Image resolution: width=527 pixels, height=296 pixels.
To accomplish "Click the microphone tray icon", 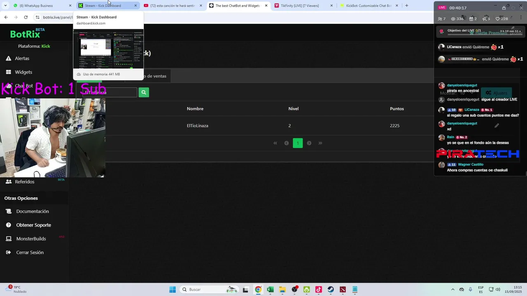I will click(x=470, y=289).
